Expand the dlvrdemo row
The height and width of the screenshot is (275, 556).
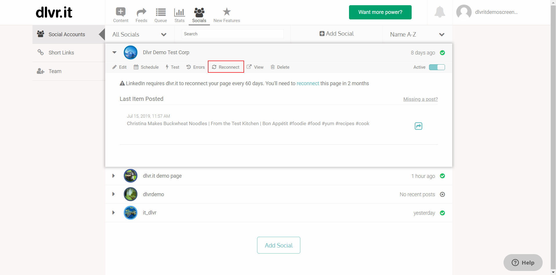click(114, 194)
